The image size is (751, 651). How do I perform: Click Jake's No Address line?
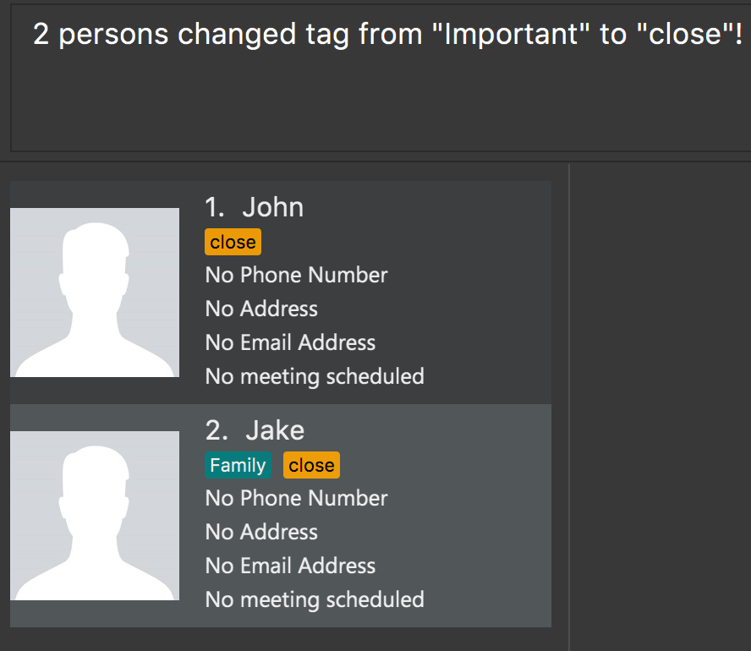tap(261, 532)
